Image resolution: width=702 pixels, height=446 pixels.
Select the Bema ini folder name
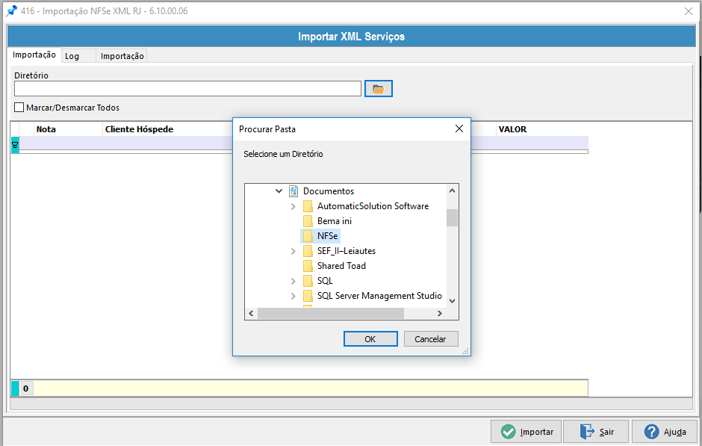(x=335, y=221)
